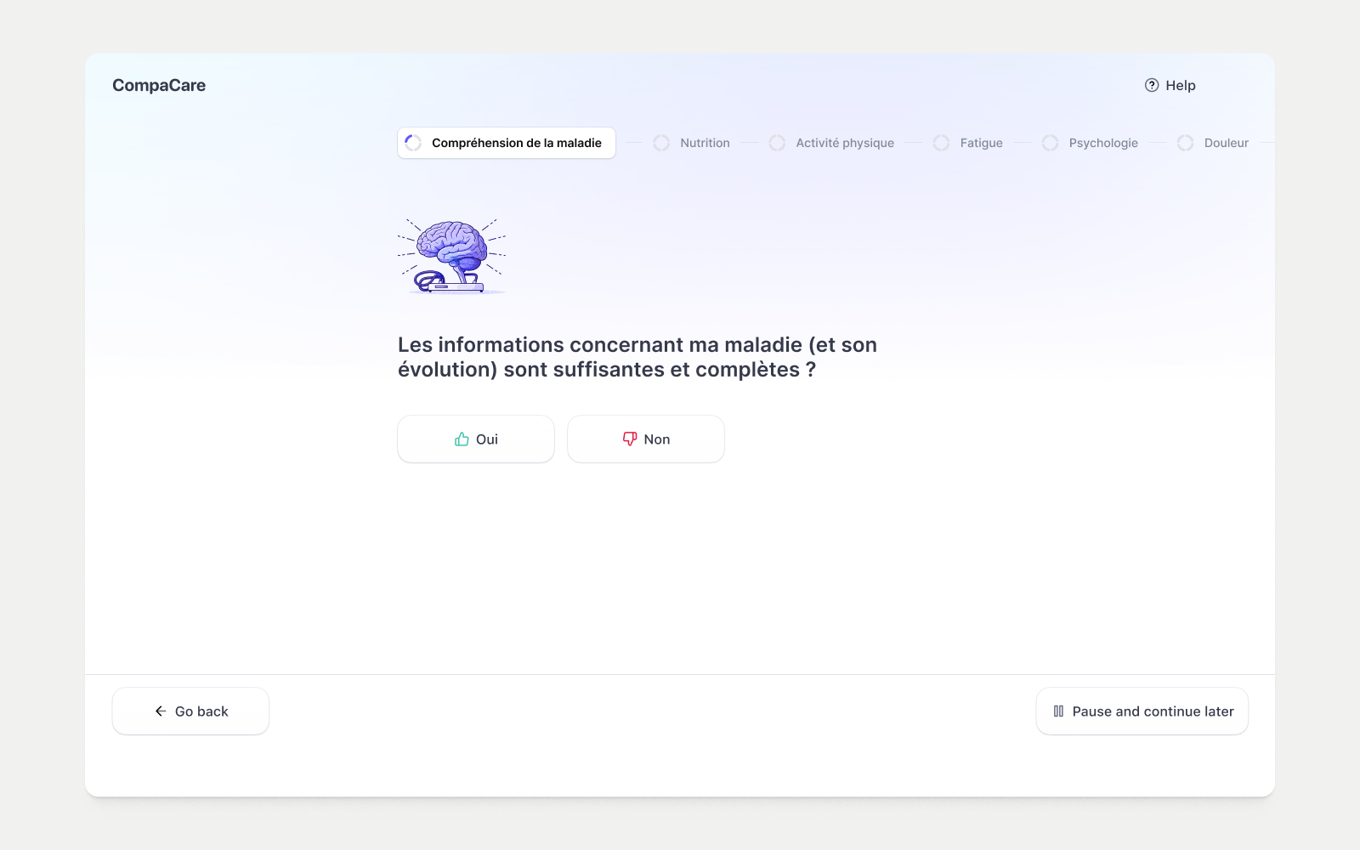Click the step circle beside Douleur

(x=1185, y=143)
